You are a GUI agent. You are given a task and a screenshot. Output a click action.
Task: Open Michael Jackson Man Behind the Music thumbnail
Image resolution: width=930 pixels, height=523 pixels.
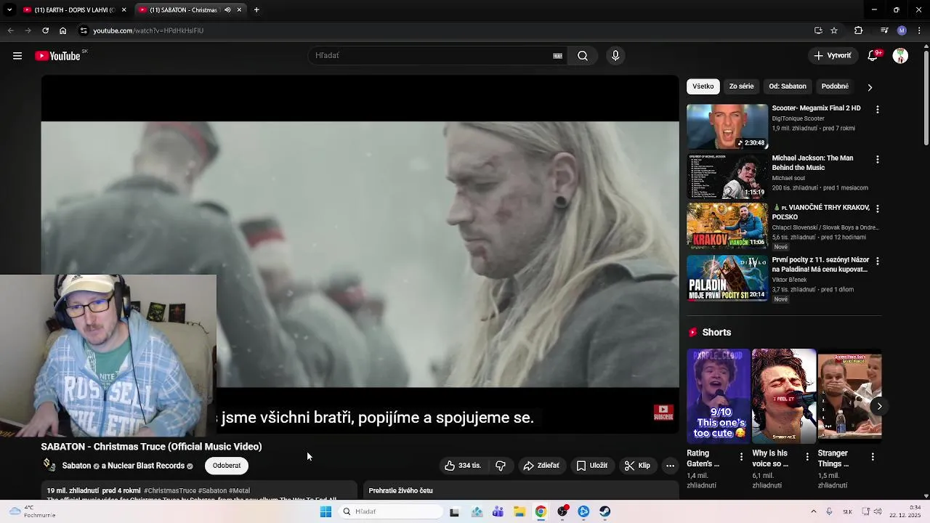[727, 177]
